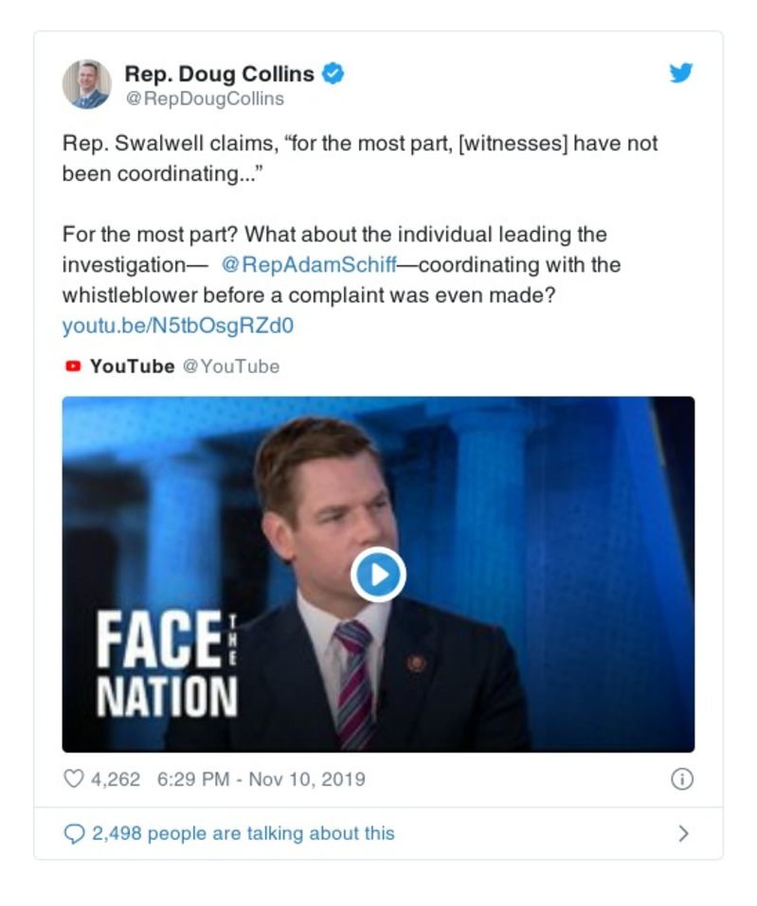Click the Rep. Doug Collins display name

221,73
